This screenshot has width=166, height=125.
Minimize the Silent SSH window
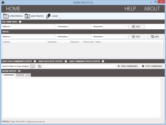click(x=151, y=2)
